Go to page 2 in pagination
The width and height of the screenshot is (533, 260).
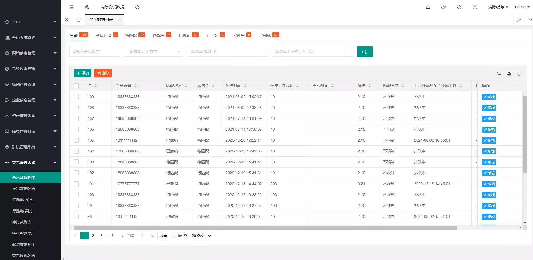pyautogui.click(x=93, y=236)
